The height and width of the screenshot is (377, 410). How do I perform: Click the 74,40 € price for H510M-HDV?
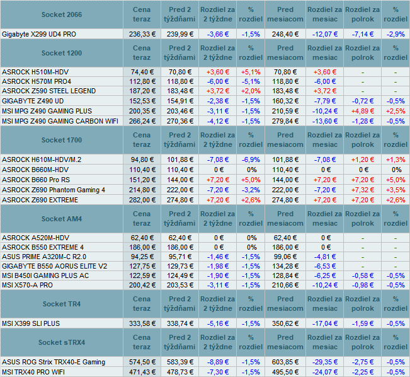click(x=142, y=72)
